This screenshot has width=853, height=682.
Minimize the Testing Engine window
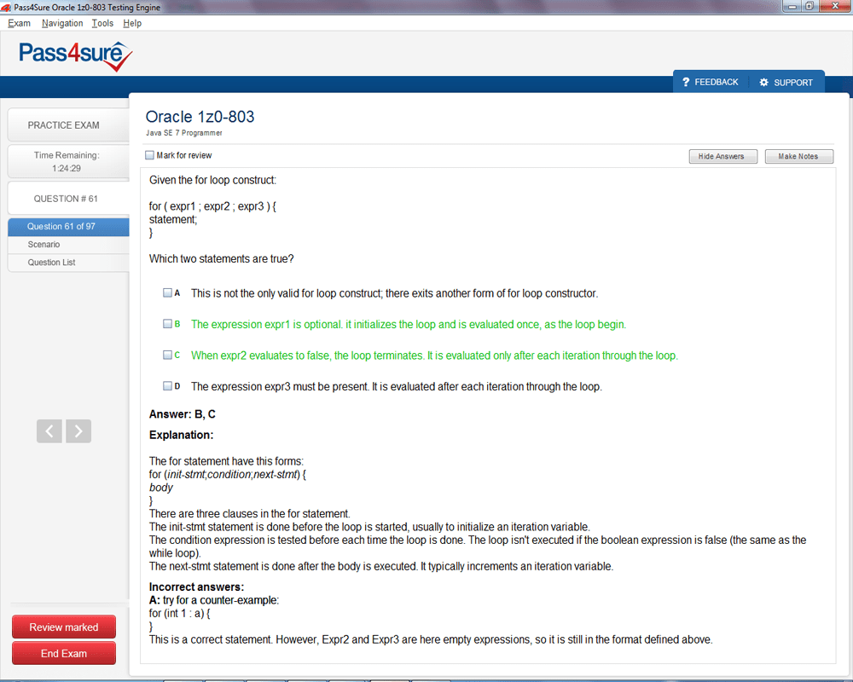point(792,7)
